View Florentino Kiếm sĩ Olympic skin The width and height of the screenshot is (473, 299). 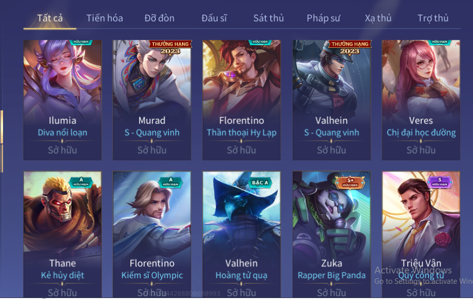tap(152, 234)
